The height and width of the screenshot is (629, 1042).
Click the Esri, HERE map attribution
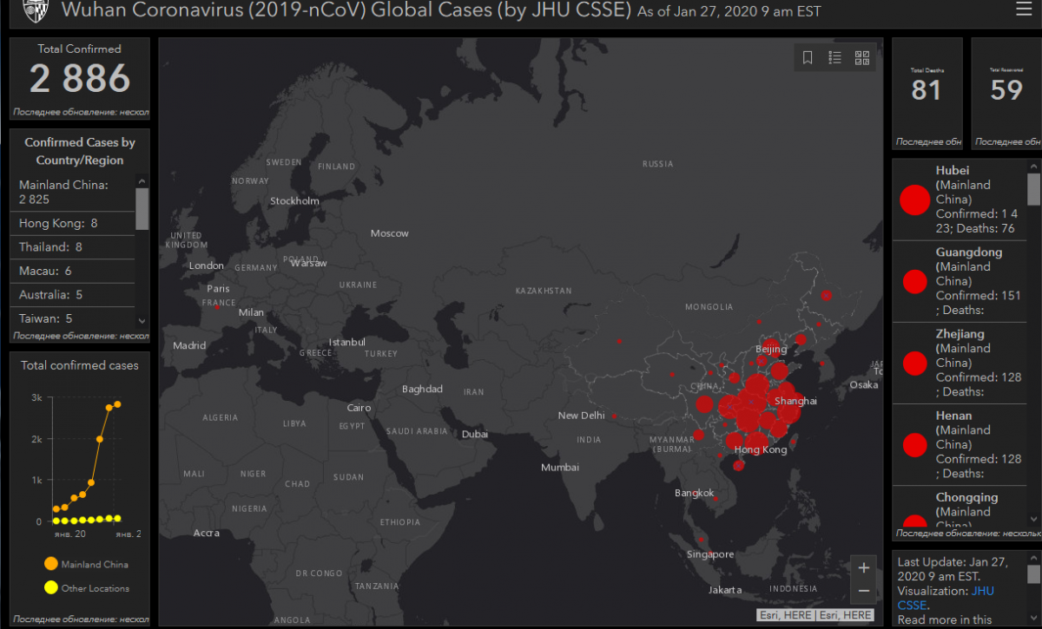815,615
